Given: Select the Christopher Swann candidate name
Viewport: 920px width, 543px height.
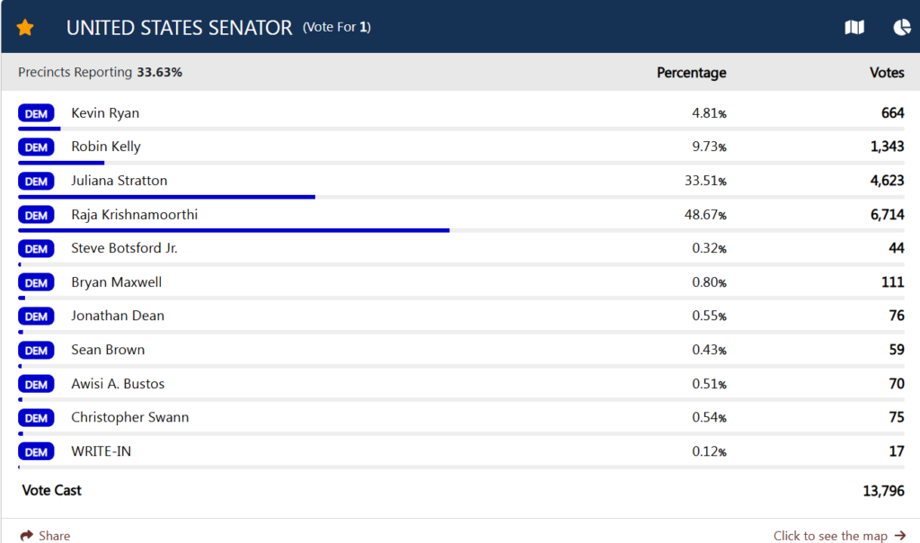Looking at the screenshot, I should (x=130, y=417).
